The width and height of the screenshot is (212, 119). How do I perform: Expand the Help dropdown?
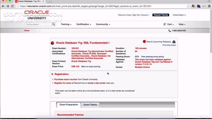(182, 24)
